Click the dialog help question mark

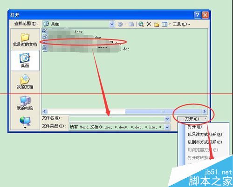click(x=197, y=15)
